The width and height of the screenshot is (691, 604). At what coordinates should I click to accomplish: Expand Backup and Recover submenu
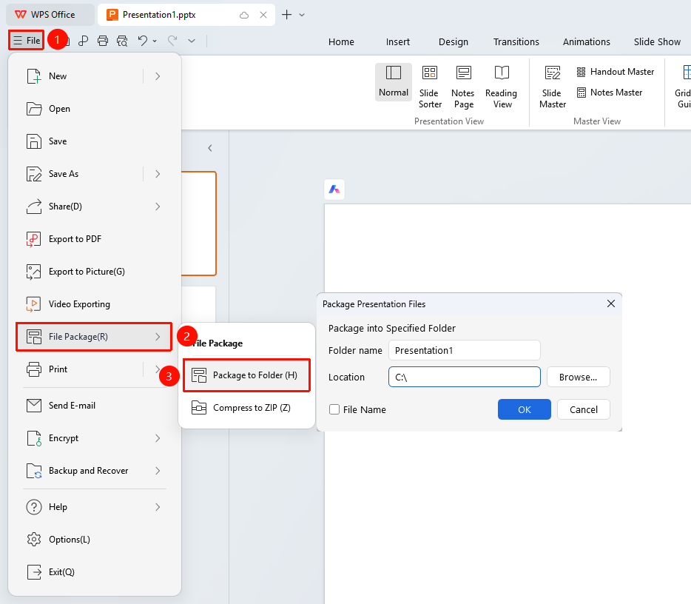pyautogui.click(x=158, y=471)
